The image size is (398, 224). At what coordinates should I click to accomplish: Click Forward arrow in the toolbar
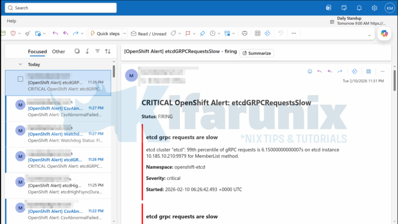point(76,33)
